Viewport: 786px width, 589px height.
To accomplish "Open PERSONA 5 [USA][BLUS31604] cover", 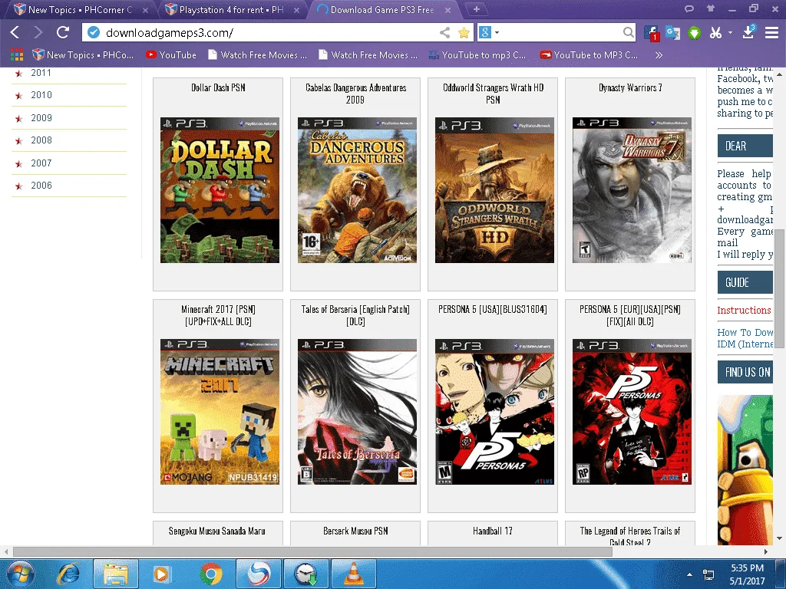I will click(x=494, y=412).
